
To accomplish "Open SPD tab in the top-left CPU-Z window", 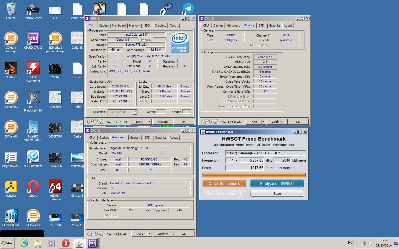I will point(147,25).
